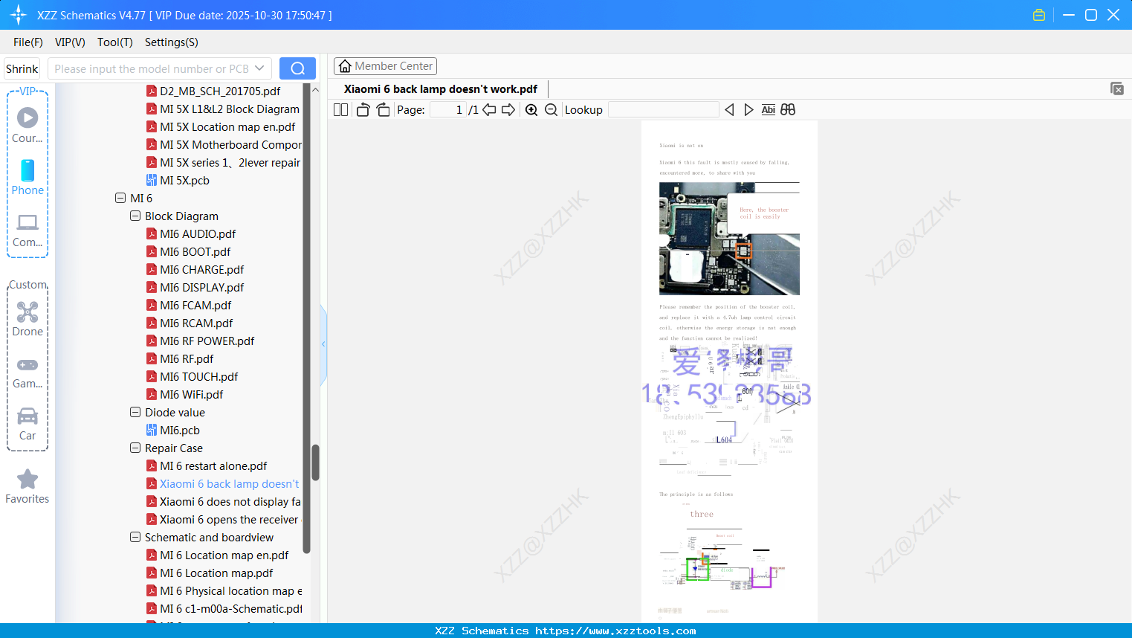Click the Lookup text field
The image size is (1132, 638).
[x=663, y=110]
